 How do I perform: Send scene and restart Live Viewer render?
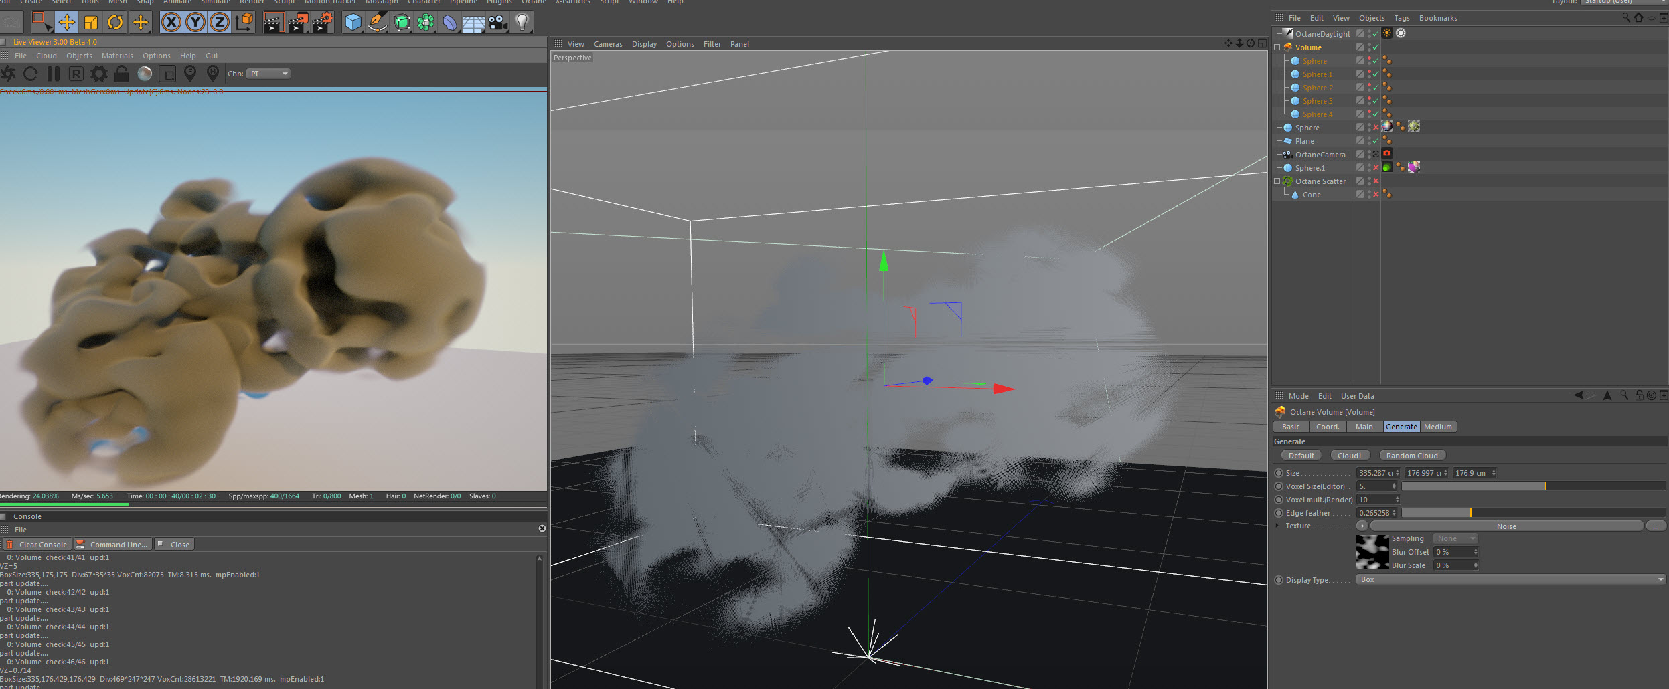[9, 74]
